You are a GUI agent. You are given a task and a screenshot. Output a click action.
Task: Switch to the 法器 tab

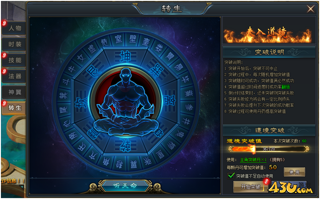(x=14, y=76)
